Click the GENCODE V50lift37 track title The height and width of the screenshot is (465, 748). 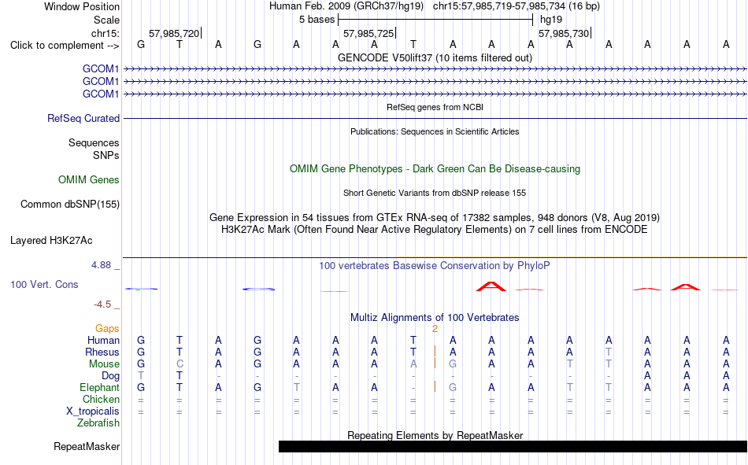click(435, 57)
